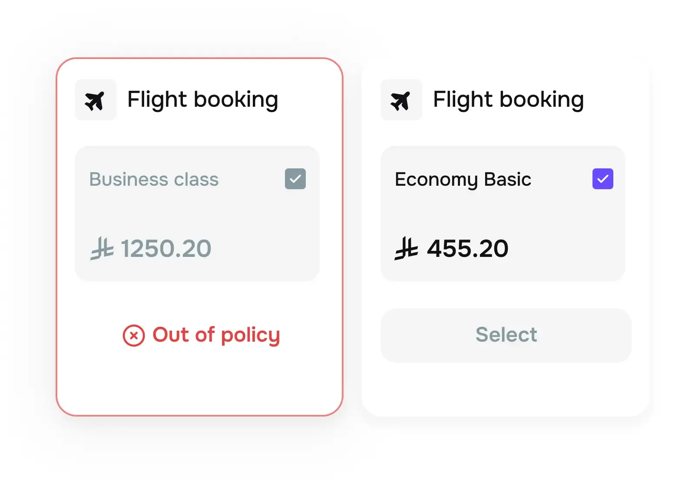The width and height of the screenshot is (695, 486).
Task: Click the Business class label
Action: (154, 179)
